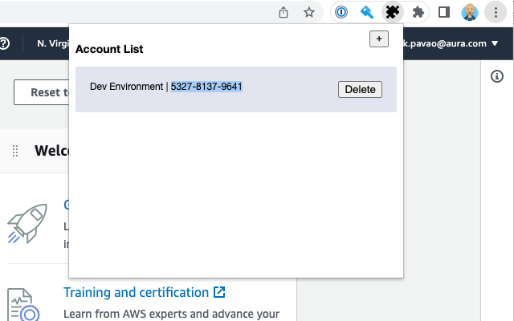Viewport: 514px width, 321px height.
Task: Click the share page icon in address bar
Action: pos(284,13)
